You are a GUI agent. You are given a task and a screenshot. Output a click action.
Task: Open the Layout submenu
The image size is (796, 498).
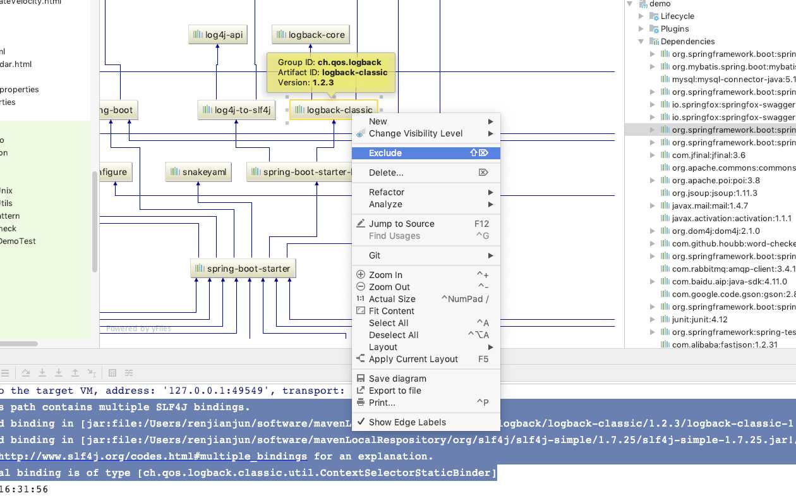426,347
